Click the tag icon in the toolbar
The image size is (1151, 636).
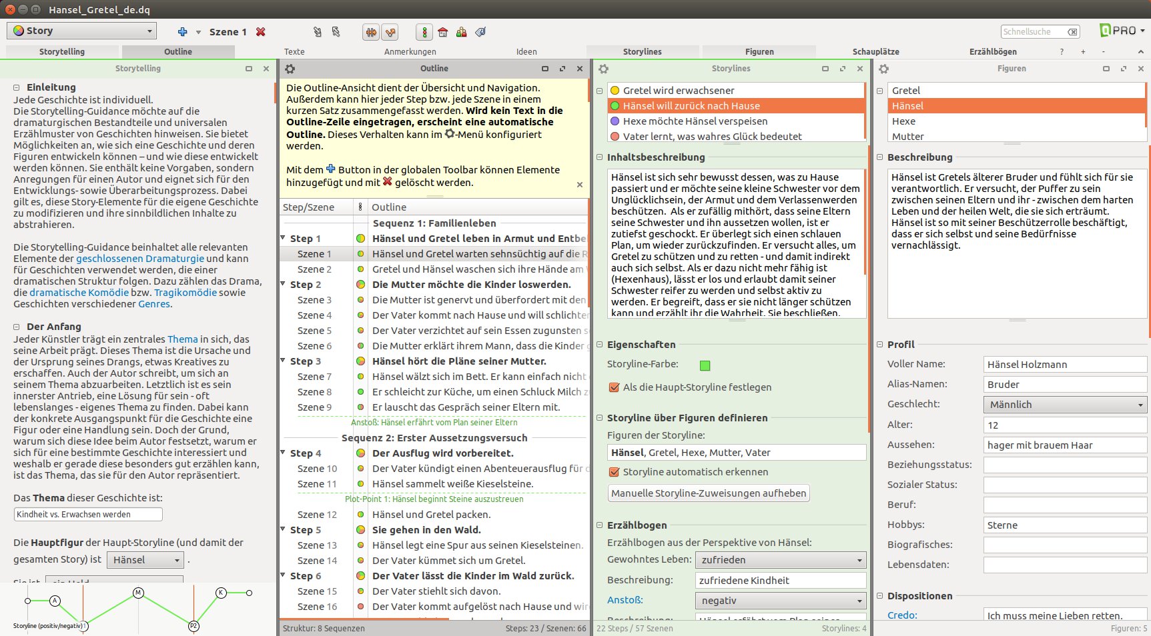tap(480, 31)
